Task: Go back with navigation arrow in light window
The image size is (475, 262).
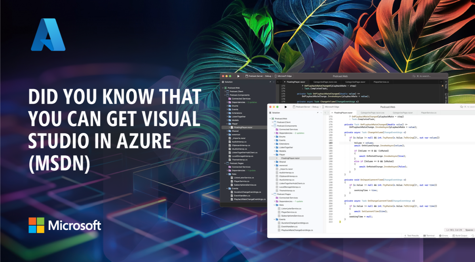Action: (325, 113)
